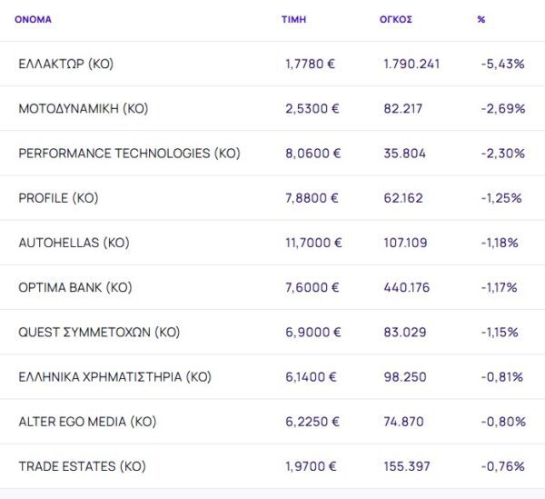
Task: Click the -5,43% change value
Action: click(x=502, y=64)
